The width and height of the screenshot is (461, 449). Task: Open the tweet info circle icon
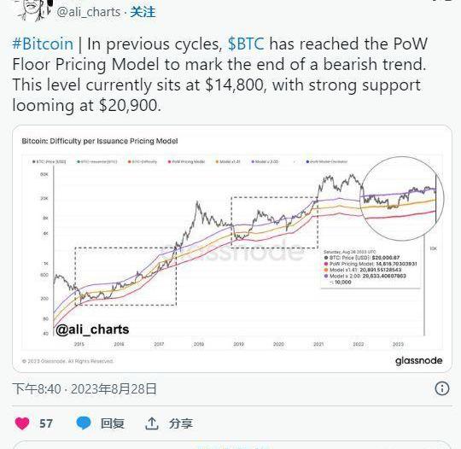(x=442, y=388)
